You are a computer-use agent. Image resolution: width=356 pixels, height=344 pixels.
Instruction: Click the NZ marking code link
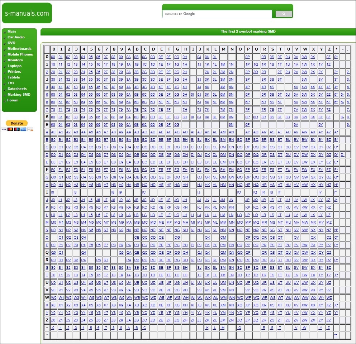pos(328,230)
